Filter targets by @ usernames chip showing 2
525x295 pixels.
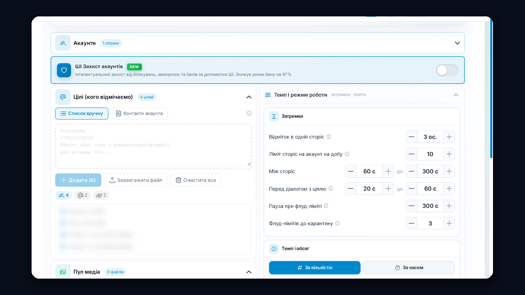[82, 195]
